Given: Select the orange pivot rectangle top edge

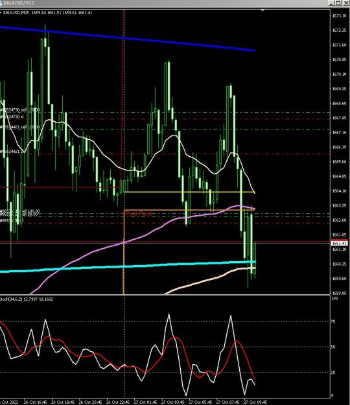Looking at the screenshot, I should pyautogui.click(x=189, y=210).
